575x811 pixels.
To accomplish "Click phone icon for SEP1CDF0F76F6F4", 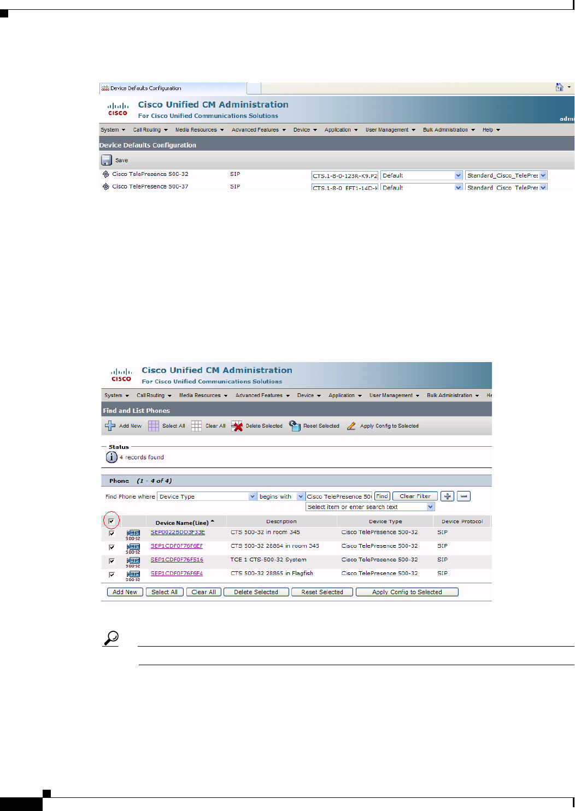I will tap(133, 575).
